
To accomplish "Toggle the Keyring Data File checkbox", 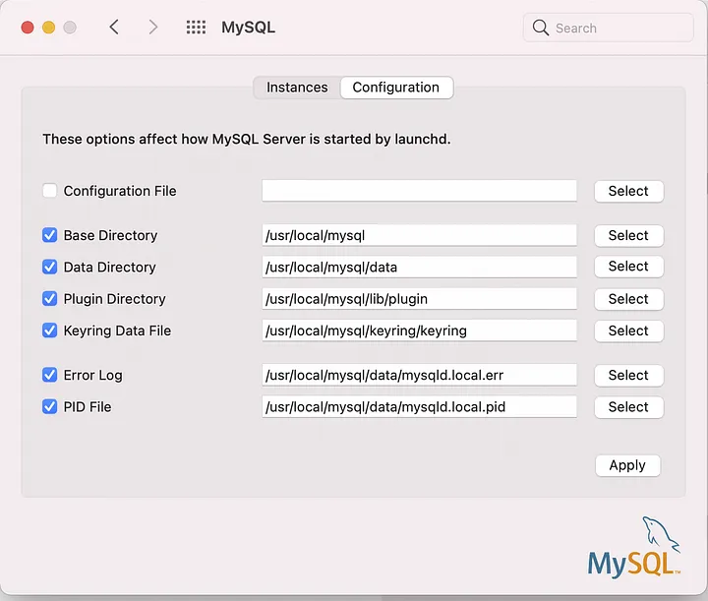I will tap(50, 331).
